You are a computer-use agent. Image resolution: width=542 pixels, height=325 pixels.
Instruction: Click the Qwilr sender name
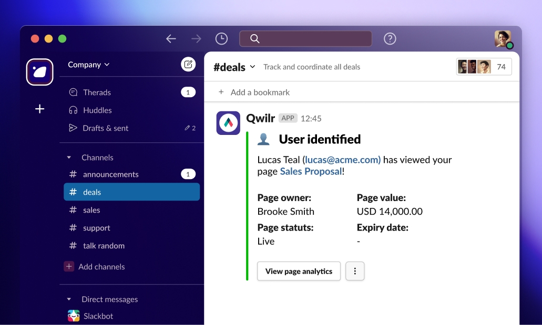click(260, 118)
